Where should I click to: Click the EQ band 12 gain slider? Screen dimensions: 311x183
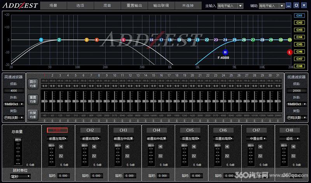pos(130,101)
